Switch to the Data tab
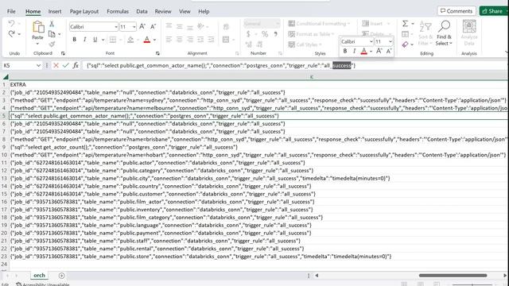The width and height of the screenshot is (509, 286). (142, 11)
